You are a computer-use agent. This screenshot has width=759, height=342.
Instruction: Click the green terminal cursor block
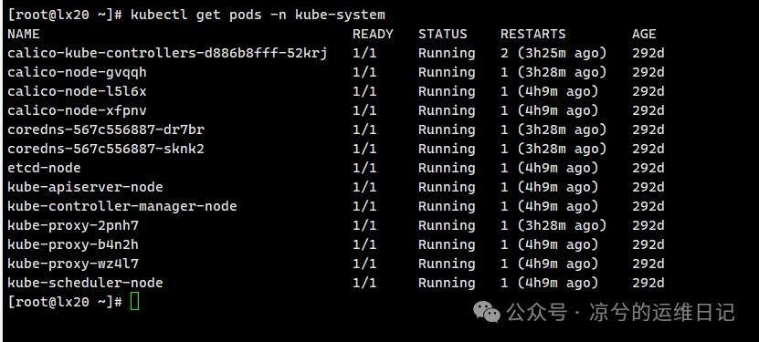pyautogui.click(x=134, y=302)
